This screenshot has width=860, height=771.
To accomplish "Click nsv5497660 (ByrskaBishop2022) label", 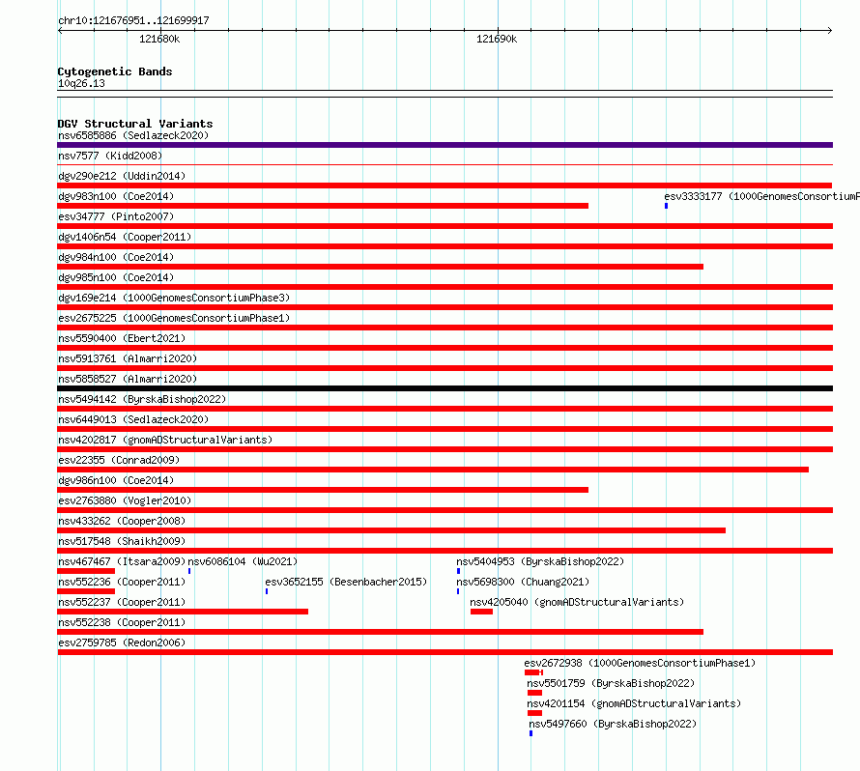I will [613, 724].
